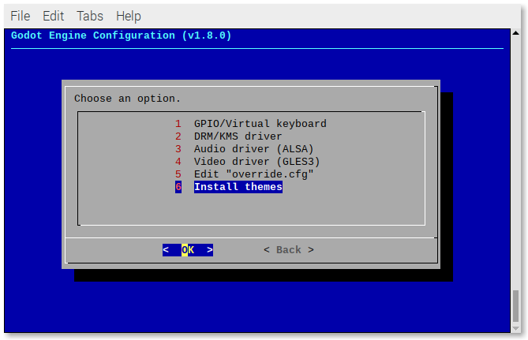528x340 pixels.
Task: Click the terminal vertical scrollbar thumb
Action: (x=515, y=306)
